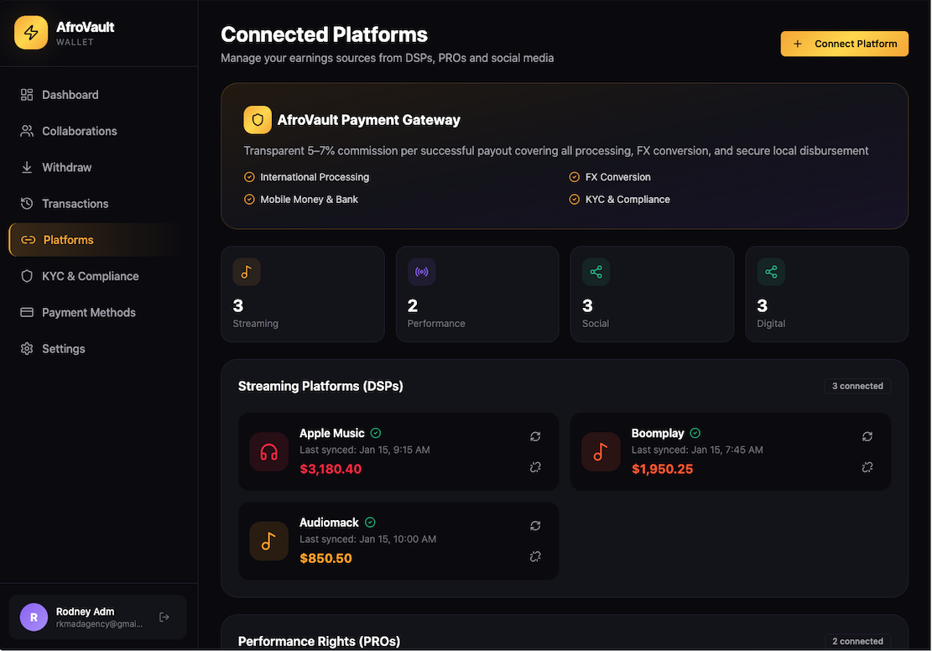The image size is (932, 651).
Task: Disconnect the Audiomack platform
Action: (535, 556)
